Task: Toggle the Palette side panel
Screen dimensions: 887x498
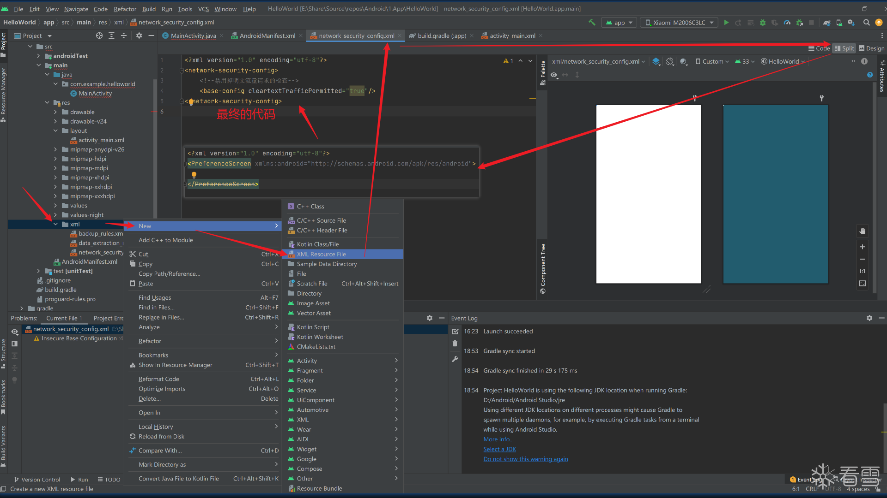Action: tap(543, 73)
